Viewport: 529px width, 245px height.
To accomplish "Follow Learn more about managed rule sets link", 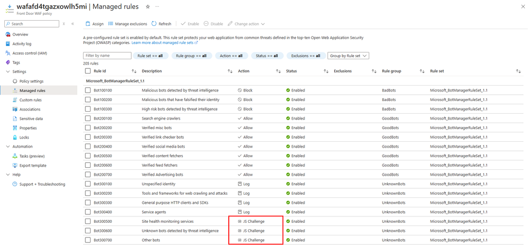I will point(164,43).
